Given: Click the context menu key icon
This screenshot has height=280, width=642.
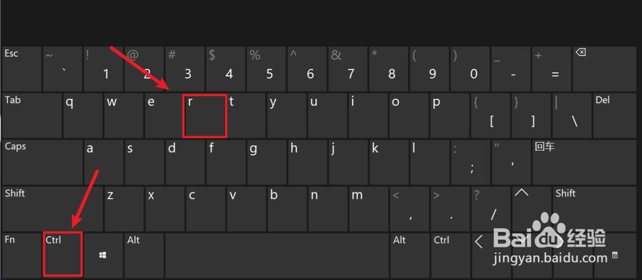Looking at the screenshot, I should pos(614,255).
